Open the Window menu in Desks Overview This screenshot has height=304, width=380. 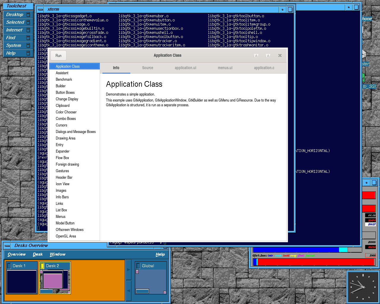[x=58, y=254]
